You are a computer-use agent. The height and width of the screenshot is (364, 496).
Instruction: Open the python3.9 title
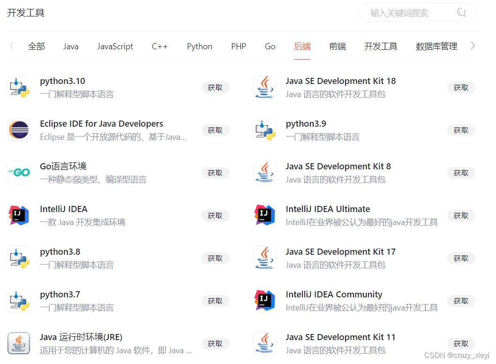coord(306,124)
